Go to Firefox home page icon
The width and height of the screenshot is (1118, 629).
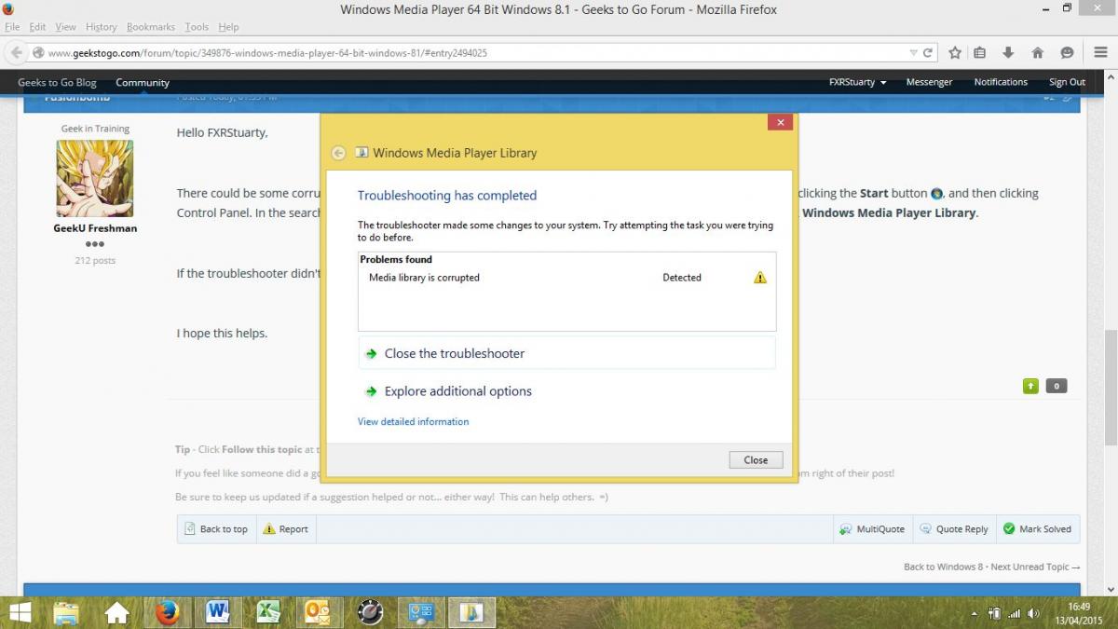coord(1037,53)
